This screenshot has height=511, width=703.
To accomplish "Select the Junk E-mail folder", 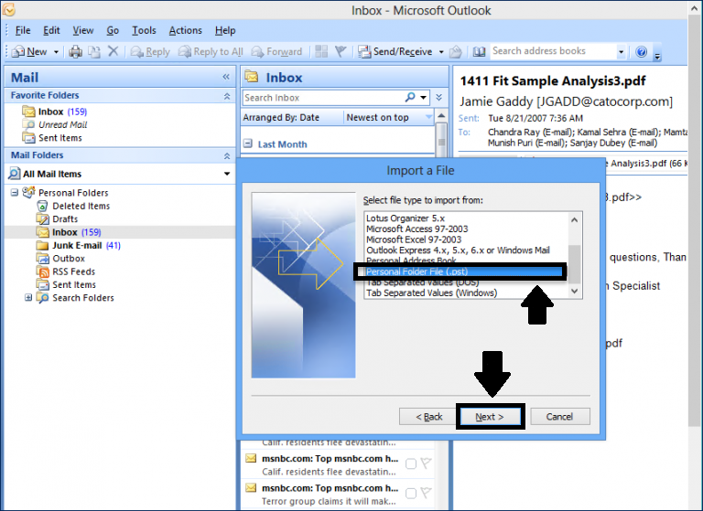I will pos(79,245).
